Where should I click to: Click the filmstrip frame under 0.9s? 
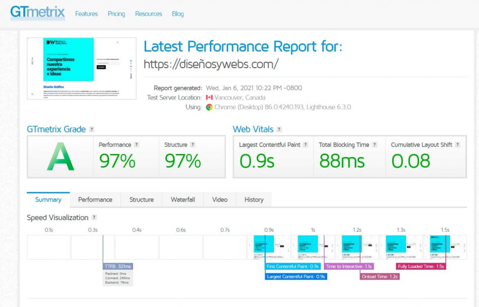tap(269, 247)
